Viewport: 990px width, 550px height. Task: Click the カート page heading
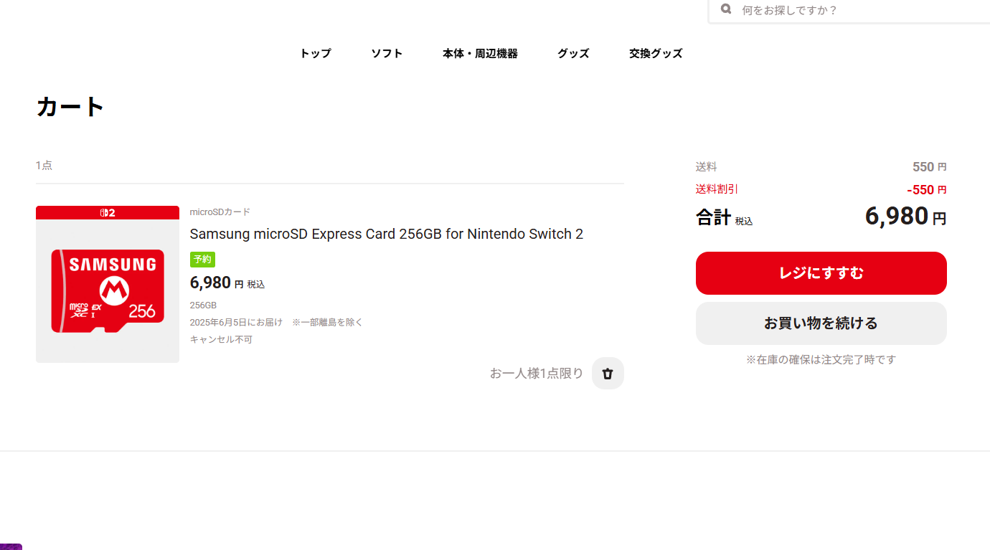70,107
